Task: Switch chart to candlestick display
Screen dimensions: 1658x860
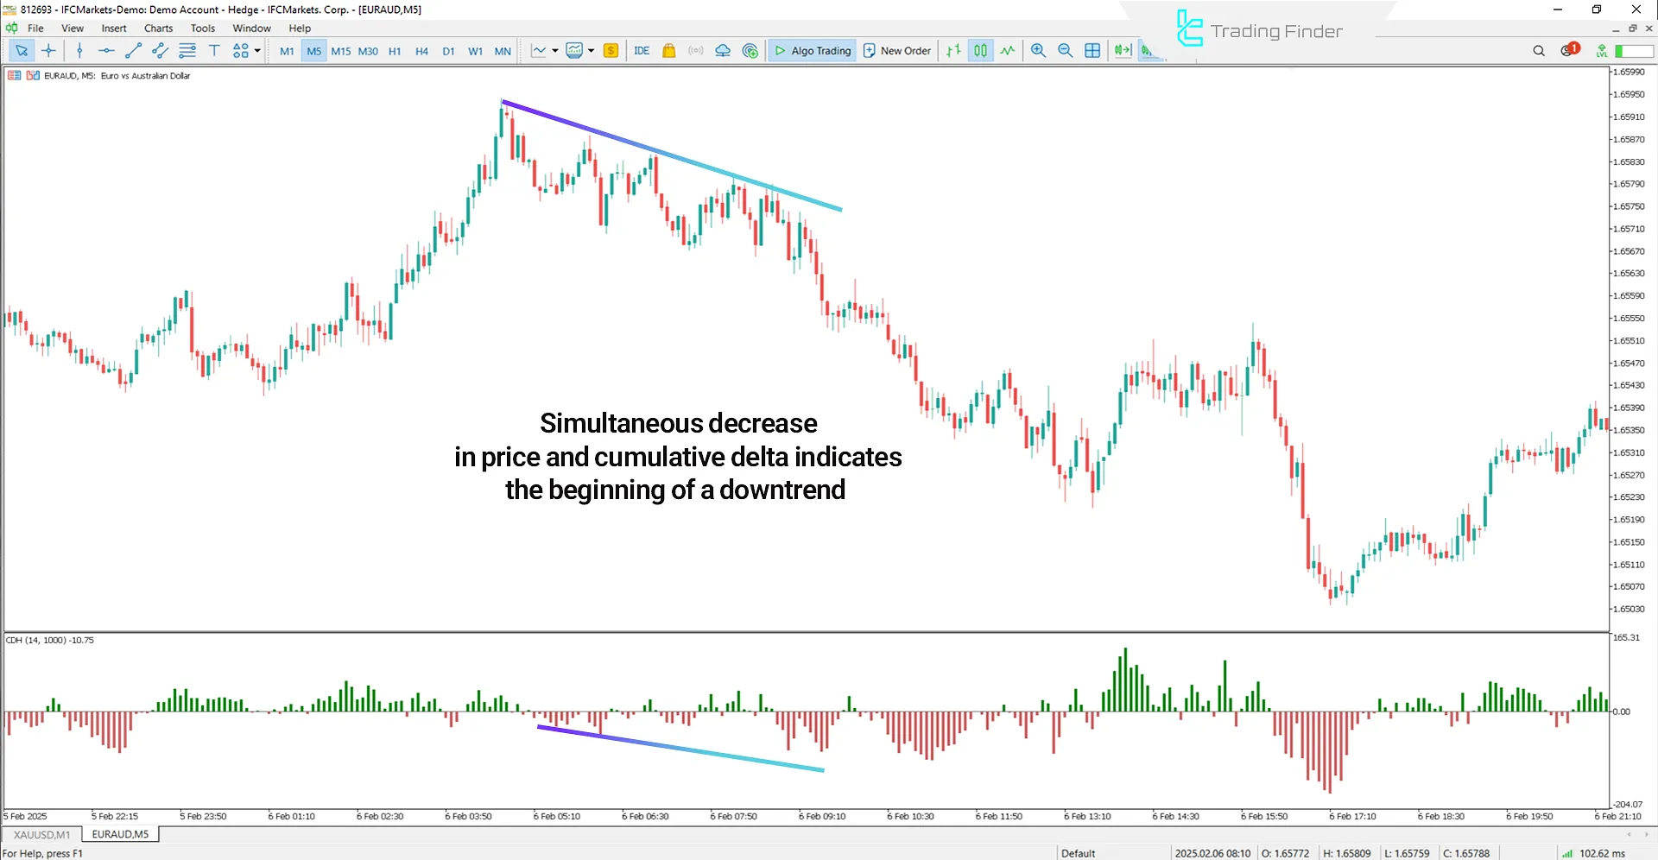Action: coord(980,50)
